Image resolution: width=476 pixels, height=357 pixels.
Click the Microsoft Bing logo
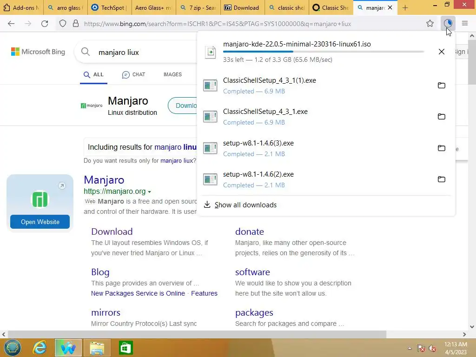click(38, 52)
